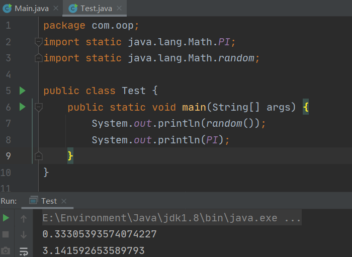Run main method via line 6 gutter arrow
Image resolution: width=352 pixels, height=257 pixels.
22,107
